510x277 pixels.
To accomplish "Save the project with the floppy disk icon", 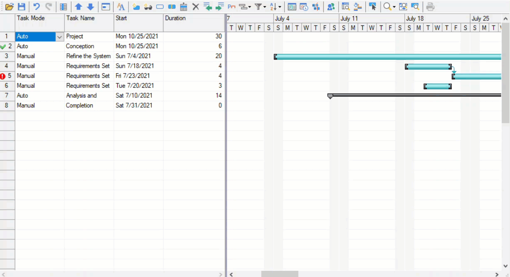I will pyautogui.click(x=21, y=7).
